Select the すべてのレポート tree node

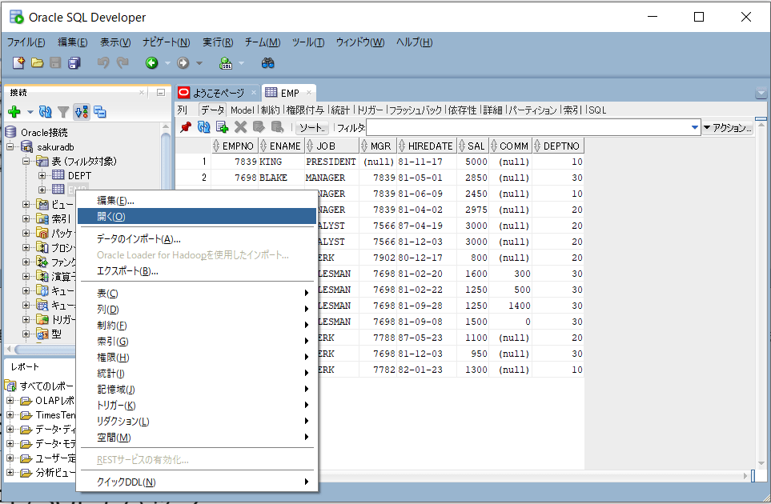click(46, 386)
